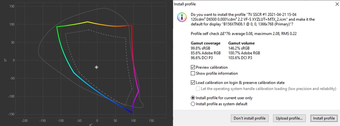The height and width of the screenshot is (126, 340).
Task: Click the Install profile title bar text
Action: (x=185, y=4)
